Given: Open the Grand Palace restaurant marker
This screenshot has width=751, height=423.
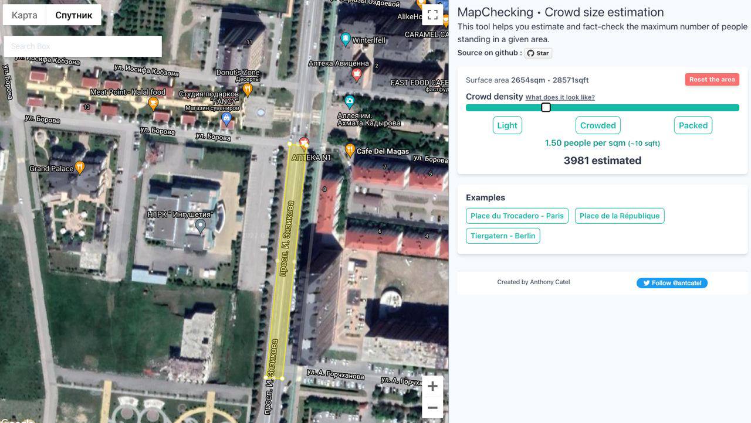Looking at the screenshot, I should [80, 168].
